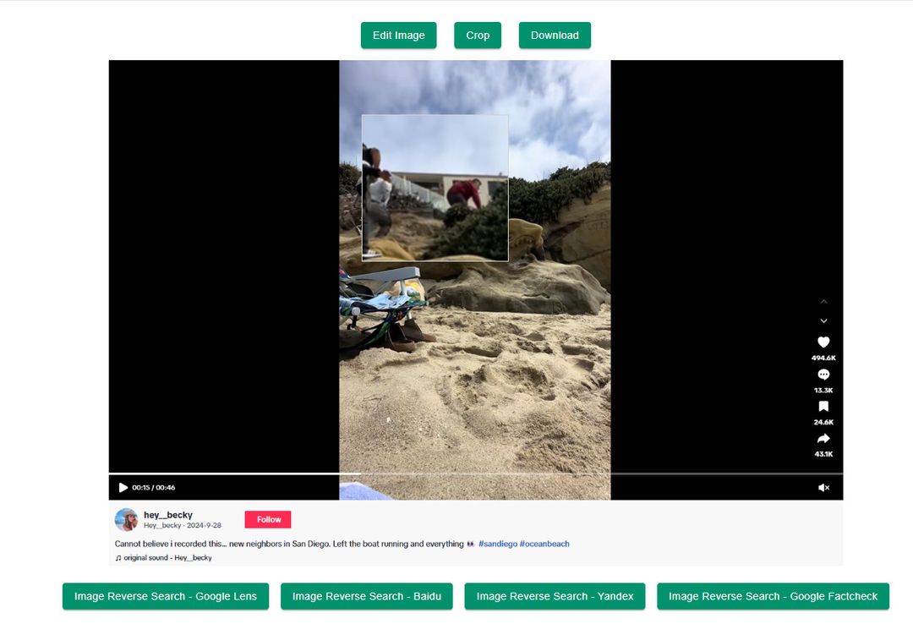Open comments via speech bubble icon
Image resolution: width=913 pixels, height=624 pixels.
click(823, 375)
